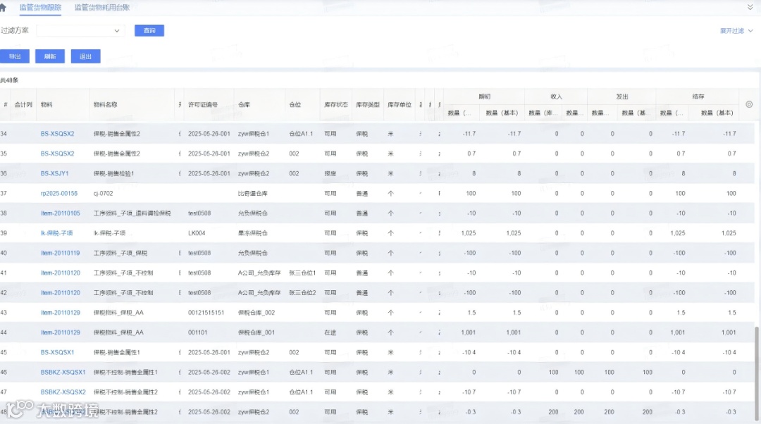Click the 导出 export button

click(15, 56)
